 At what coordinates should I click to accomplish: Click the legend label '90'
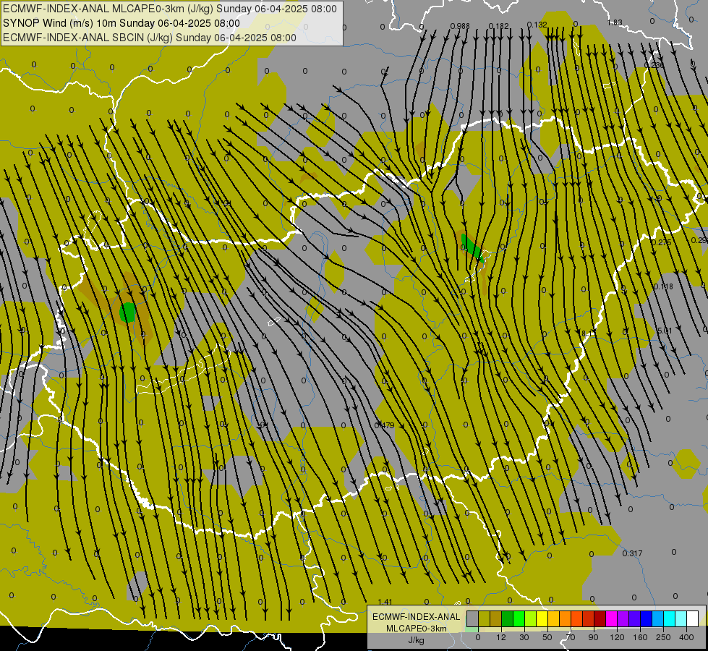pos(593,637)
